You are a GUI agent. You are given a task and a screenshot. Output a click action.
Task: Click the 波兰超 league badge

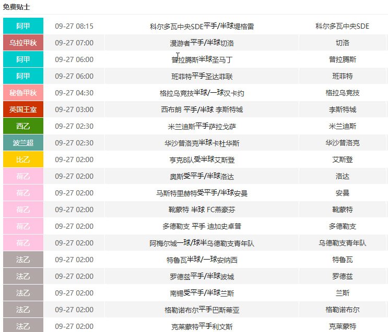coord(23,143)
